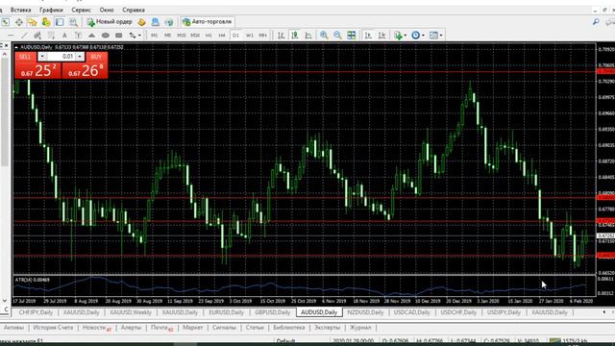Open the Графики menu

coord(51,10)
